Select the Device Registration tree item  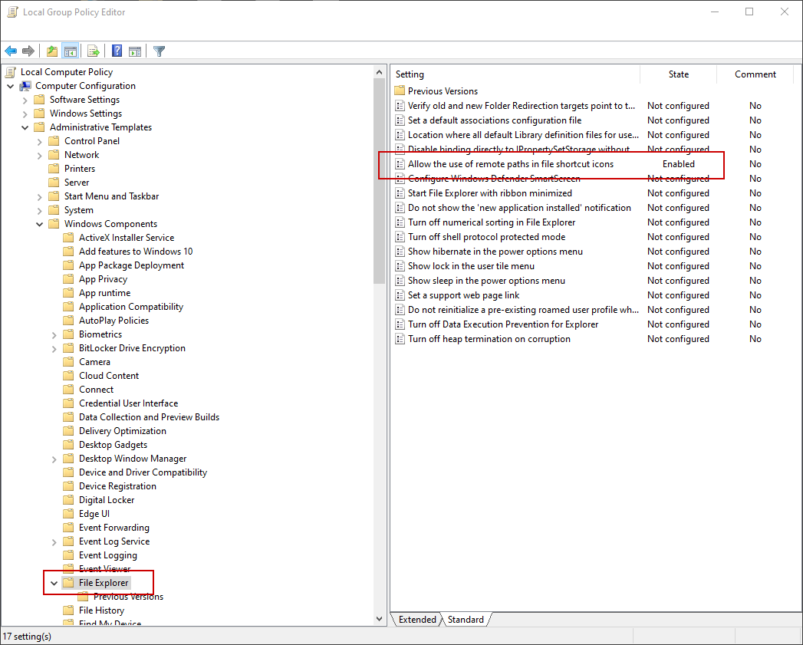[x=117, y=486]
